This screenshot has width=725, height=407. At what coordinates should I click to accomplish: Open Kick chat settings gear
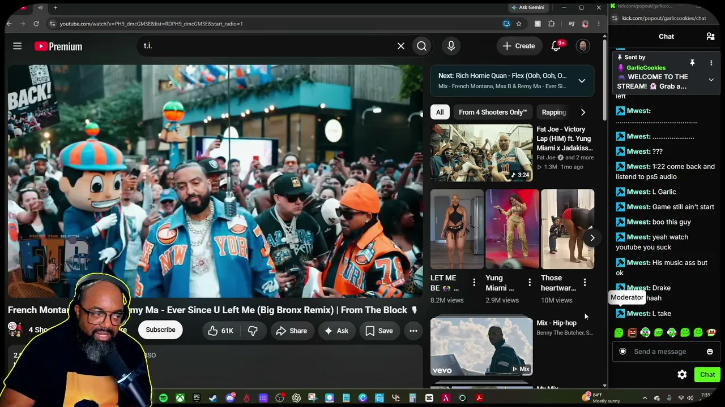click(682, 374)
